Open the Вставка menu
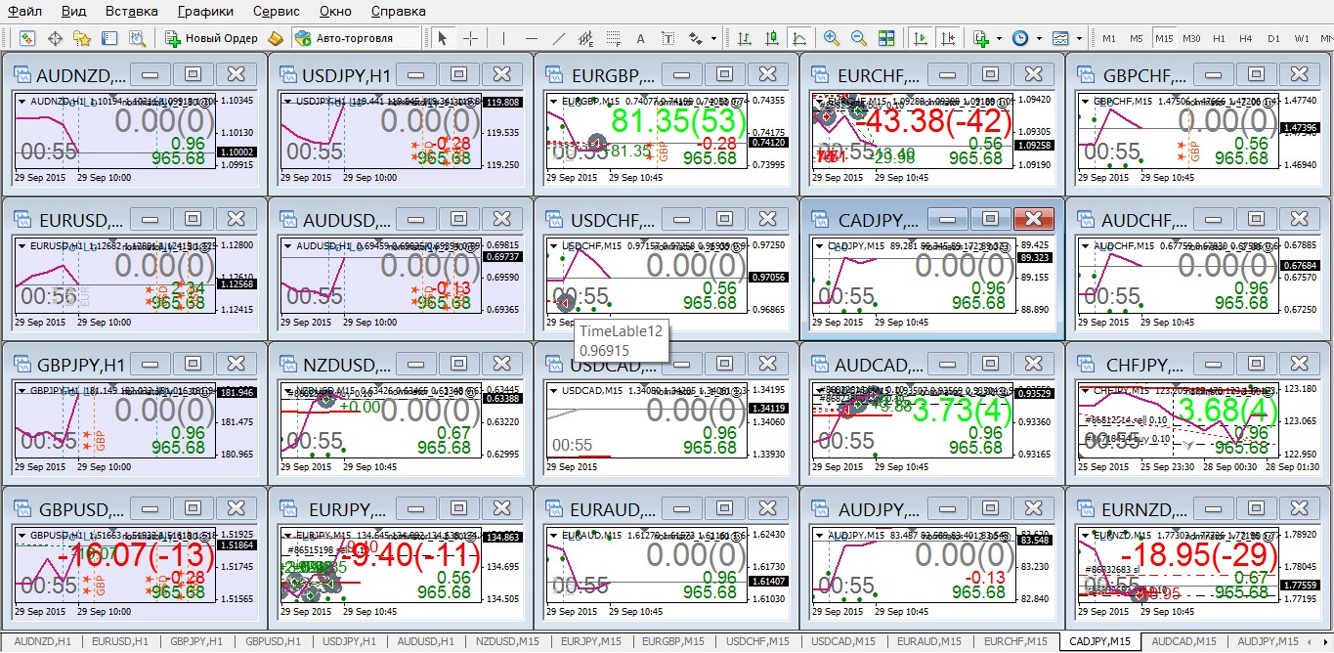Viewport: 1334px width, 653px height. coord(131,11)
